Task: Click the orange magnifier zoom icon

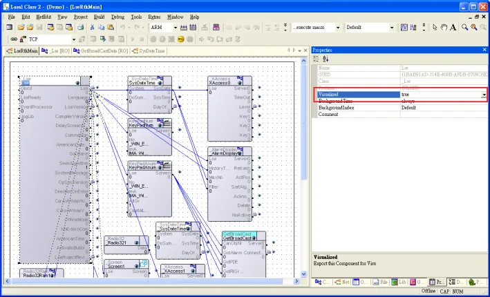Action: coord(473,28)
